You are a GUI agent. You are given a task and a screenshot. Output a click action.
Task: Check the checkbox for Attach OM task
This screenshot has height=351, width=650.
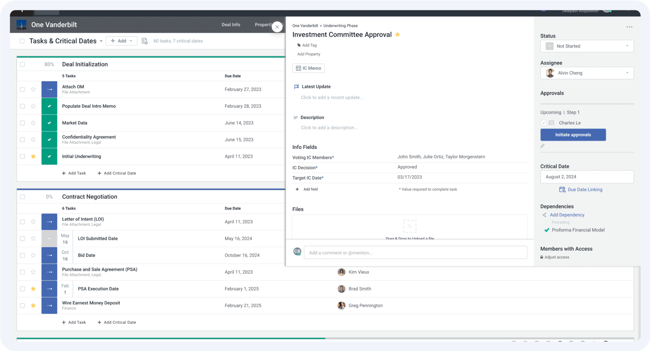pyautogui.click(x=22, y=89)
